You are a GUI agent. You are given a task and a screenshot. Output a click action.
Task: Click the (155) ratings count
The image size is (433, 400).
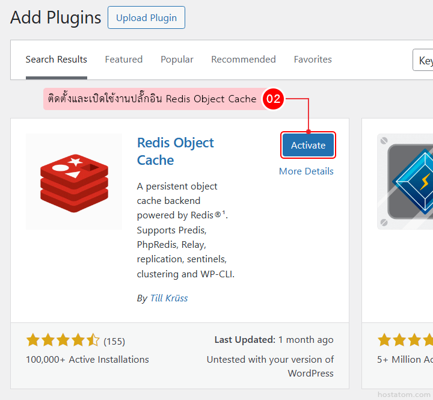pos(114,341)
